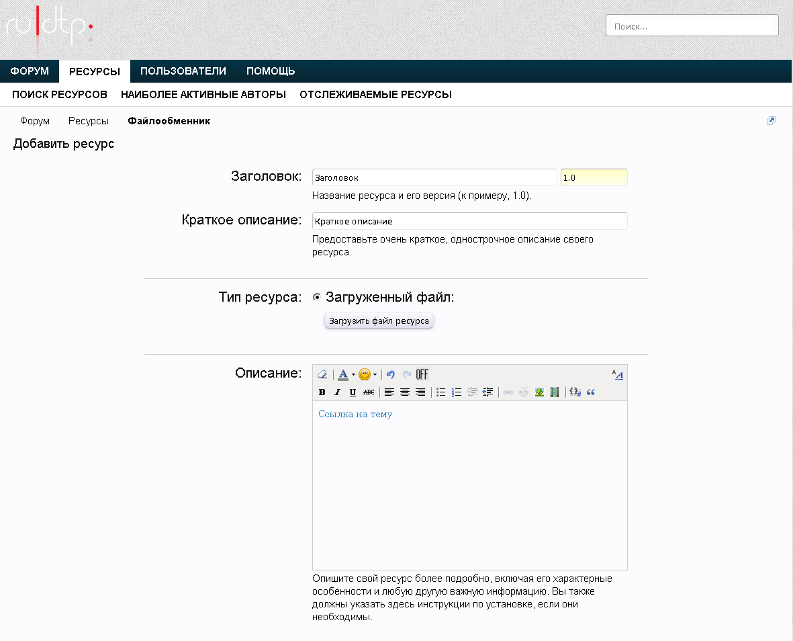Click the Описание: label
793x641 pixels.
(268, 373)
